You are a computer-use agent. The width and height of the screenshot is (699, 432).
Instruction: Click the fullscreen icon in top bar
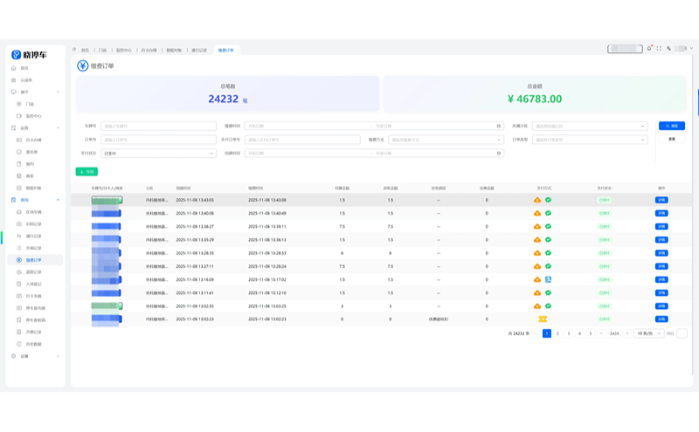click(x=659, y=49)
